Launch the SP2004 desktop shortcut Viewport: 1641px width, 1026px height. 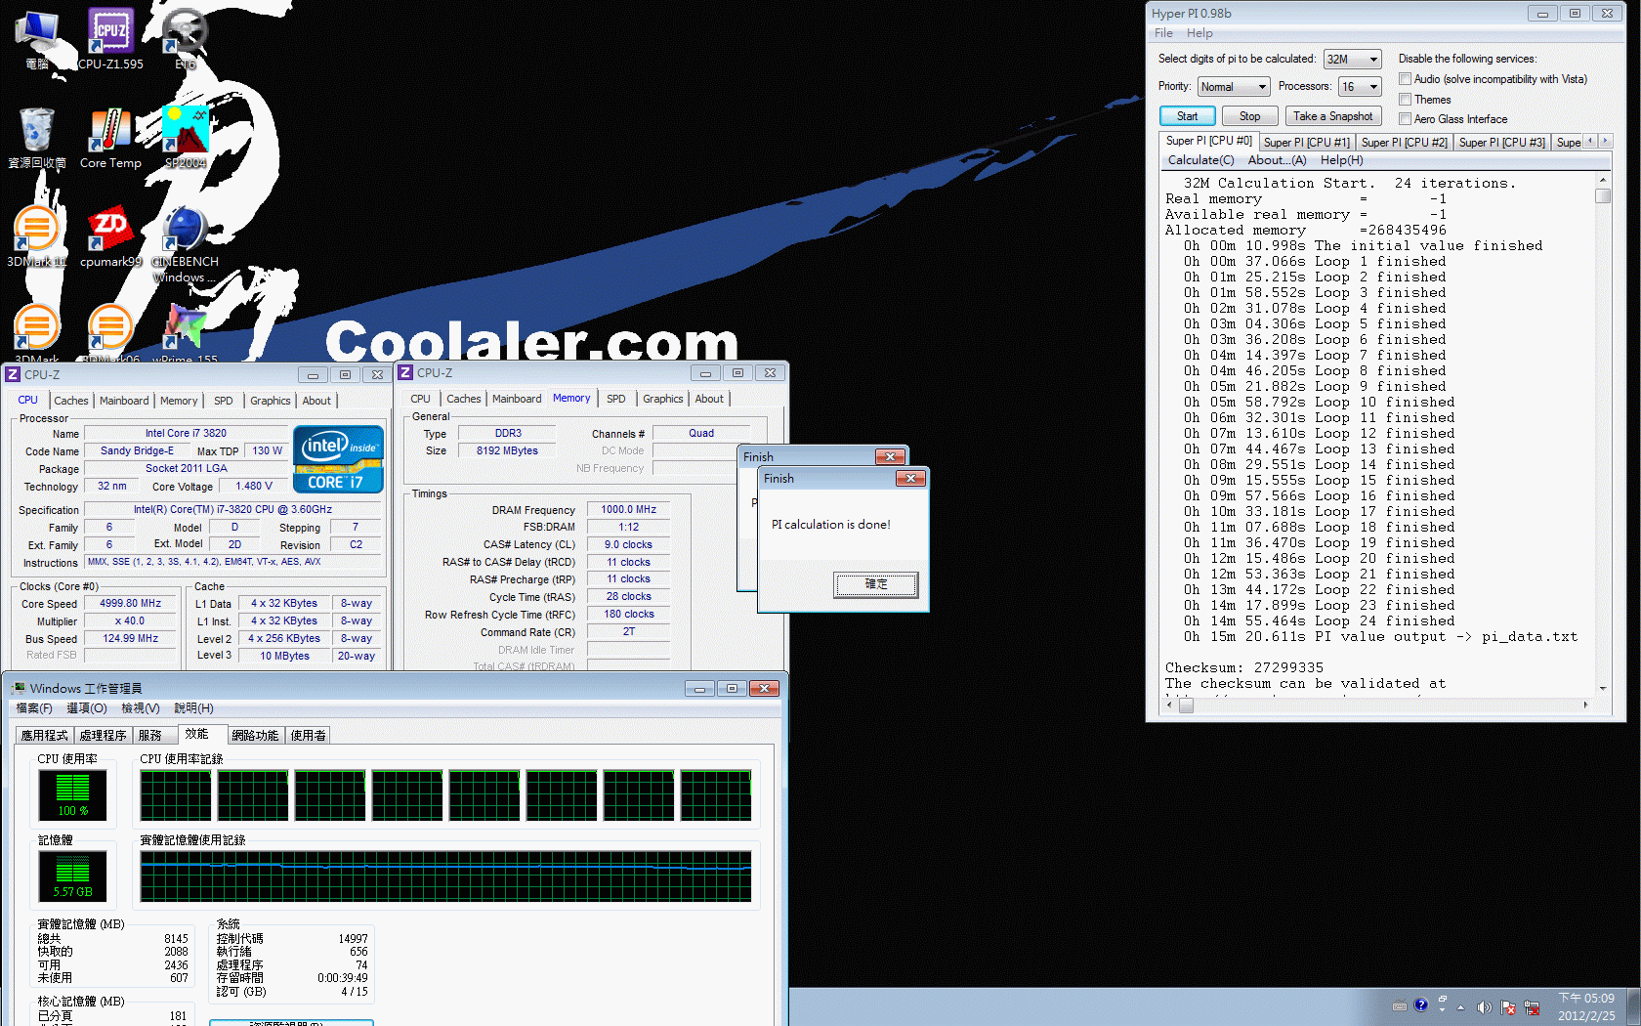(186, 138)
